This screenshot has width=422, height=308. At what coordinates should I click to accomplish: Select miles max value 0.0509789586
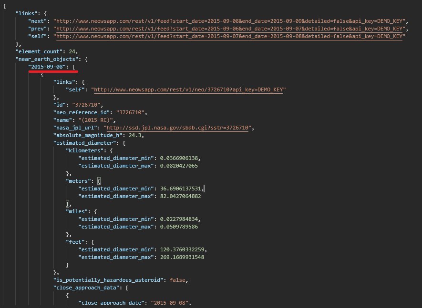(179, 227)
